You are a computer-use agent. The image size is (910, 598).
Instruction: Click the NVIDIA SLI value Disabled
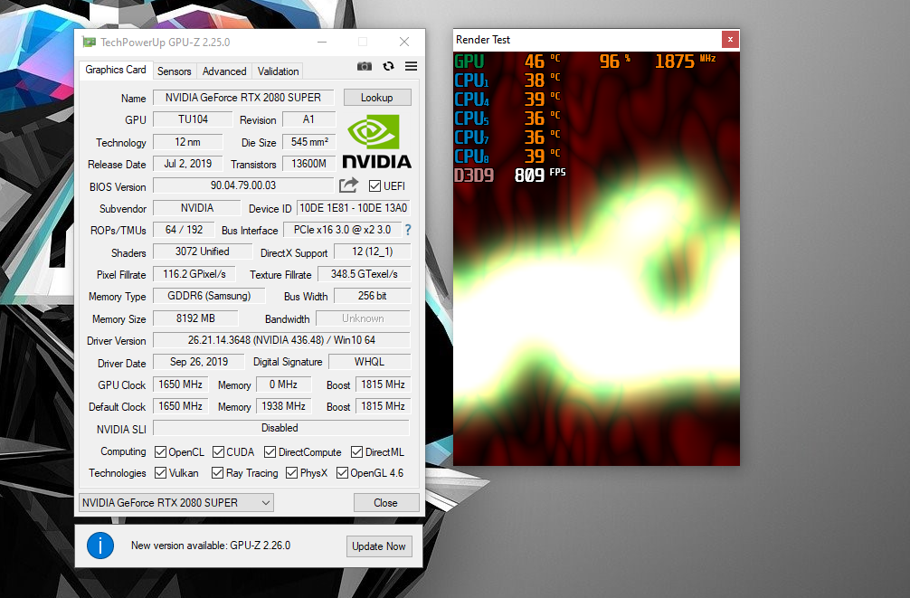coord(280,429)
